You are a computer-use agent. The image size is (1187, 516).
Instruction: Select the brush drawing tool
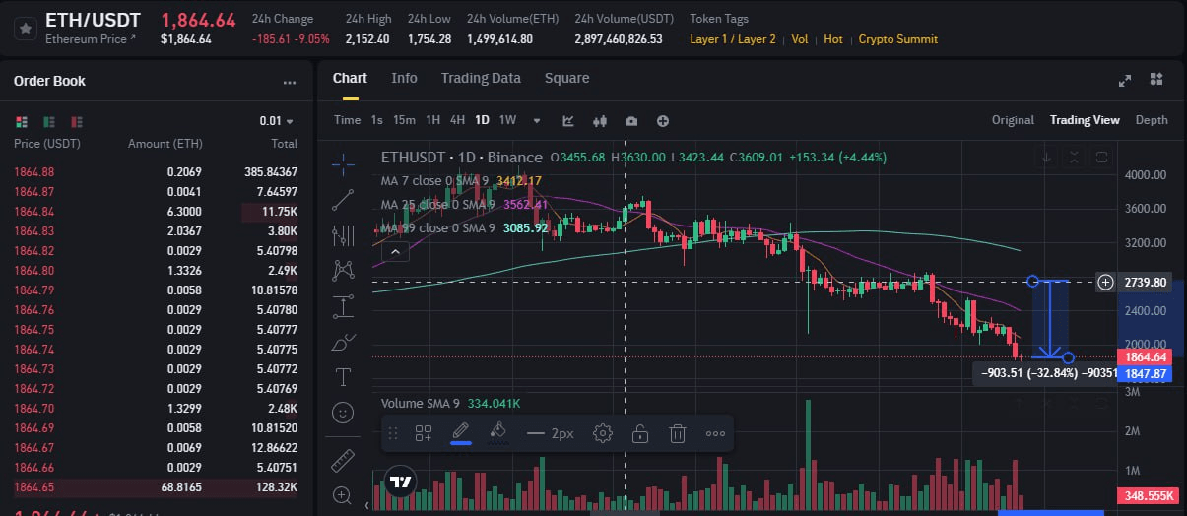click(343, 342)
